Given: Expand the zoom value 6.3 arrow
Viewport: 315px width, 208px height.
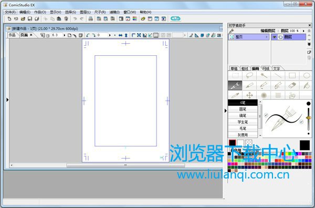Looking at the screenshot, I should pyautogui.click(x=64, y=35).
